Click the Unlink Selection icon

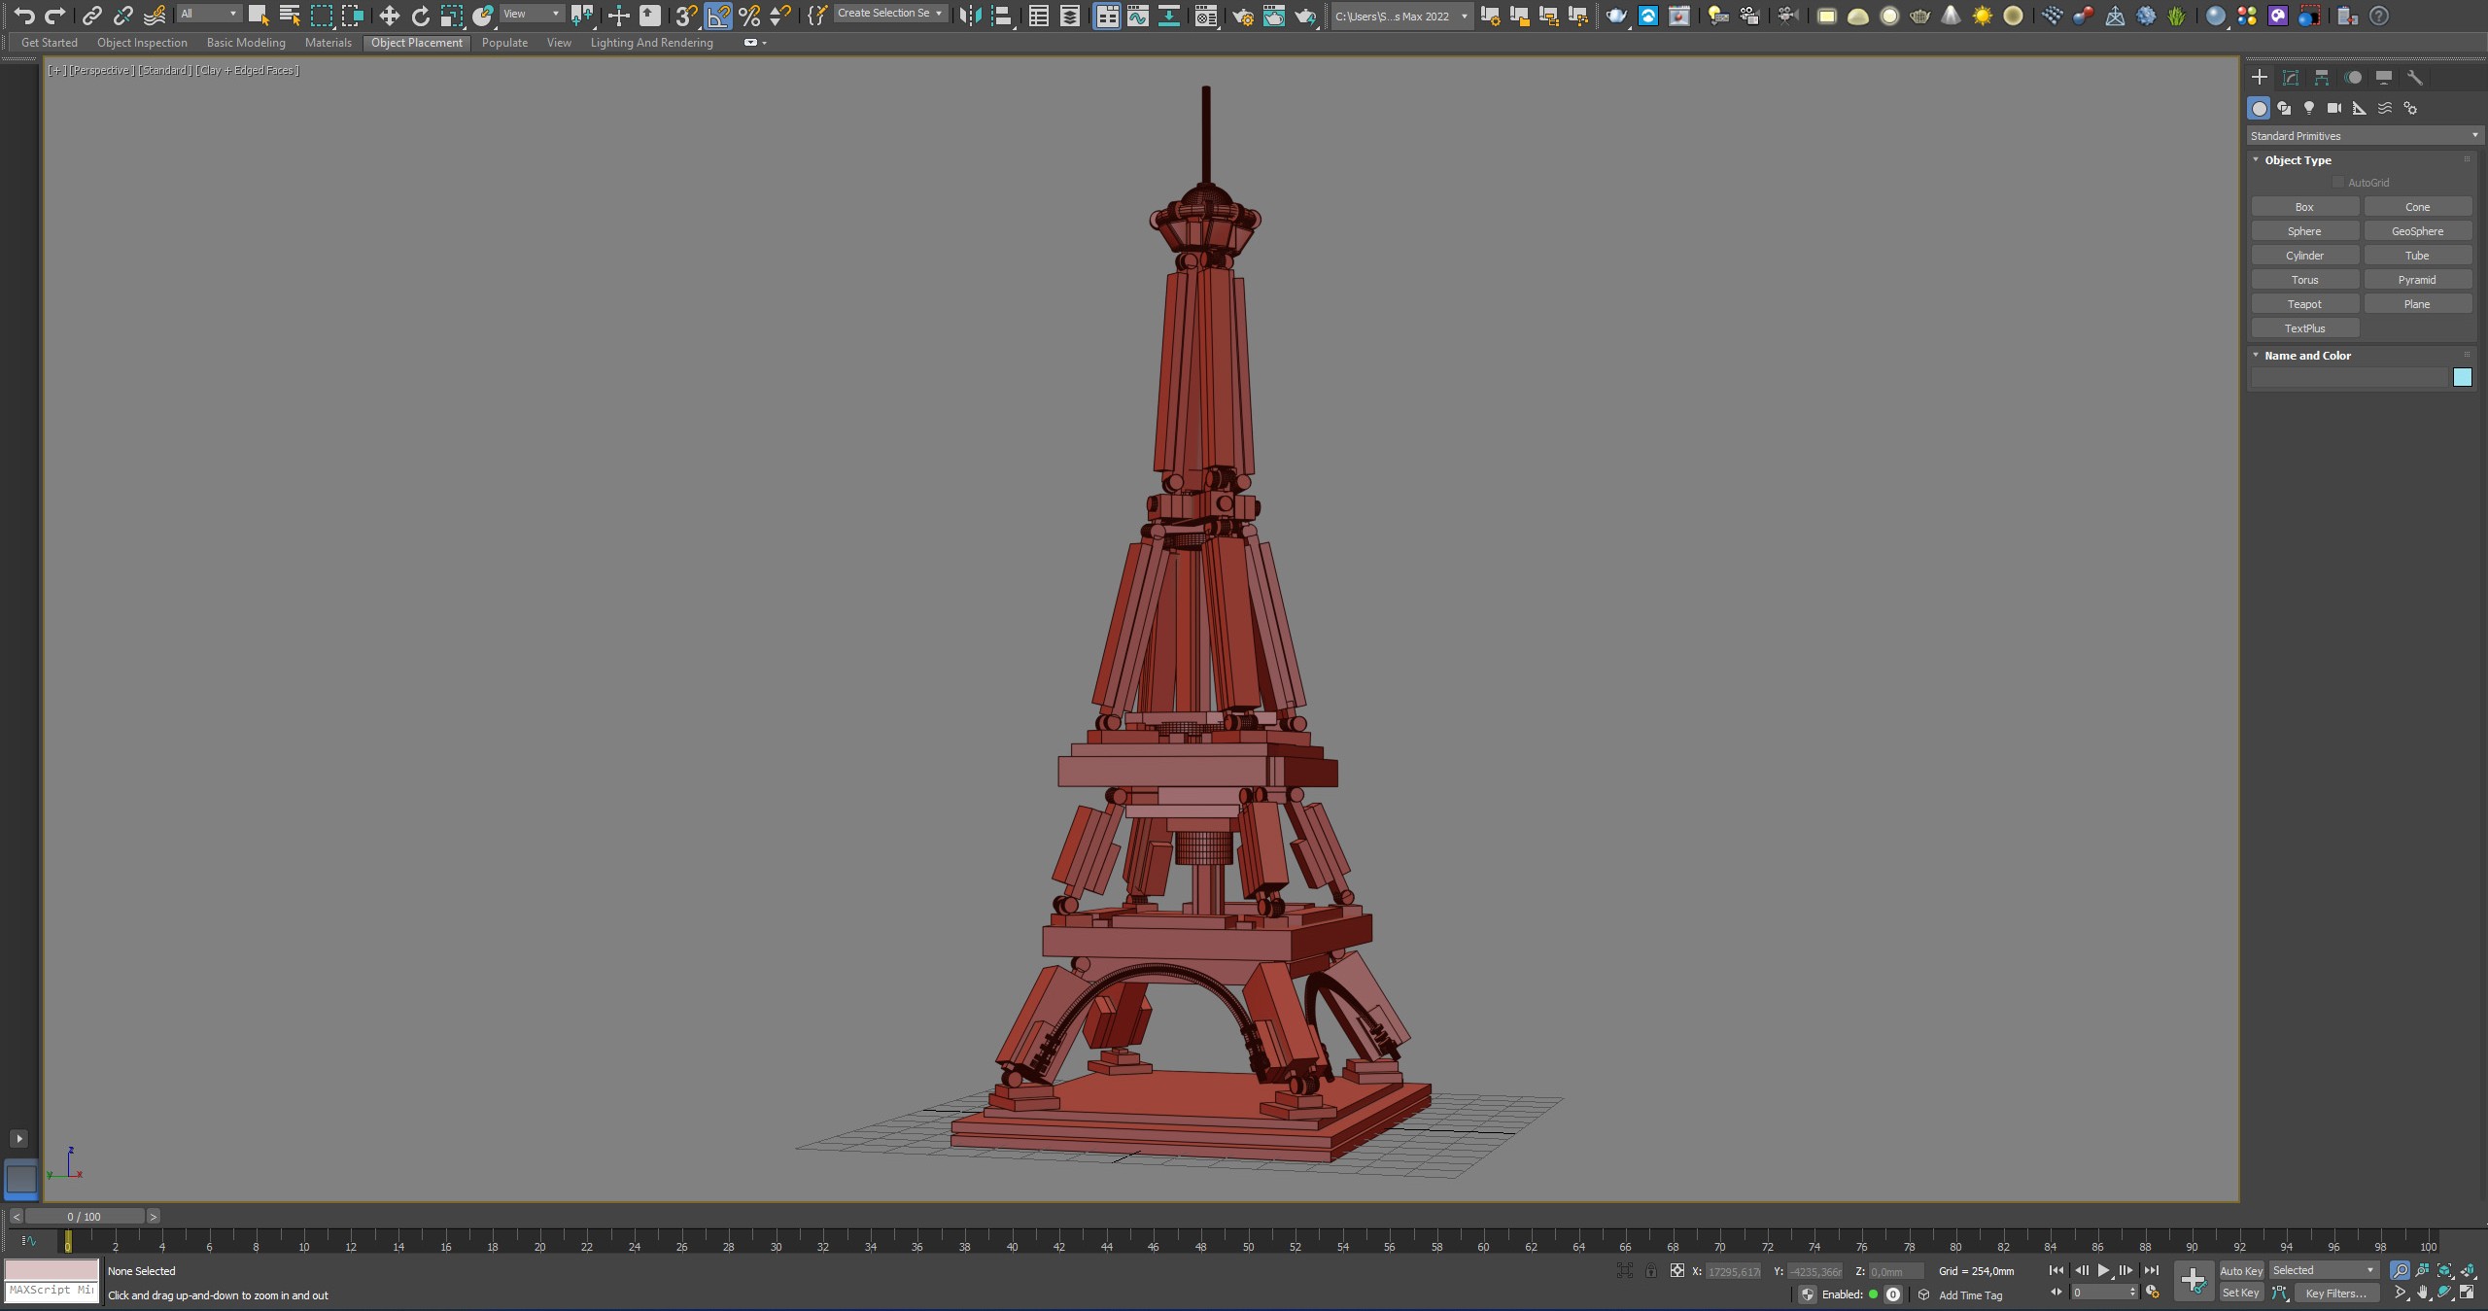click(123, 16)
